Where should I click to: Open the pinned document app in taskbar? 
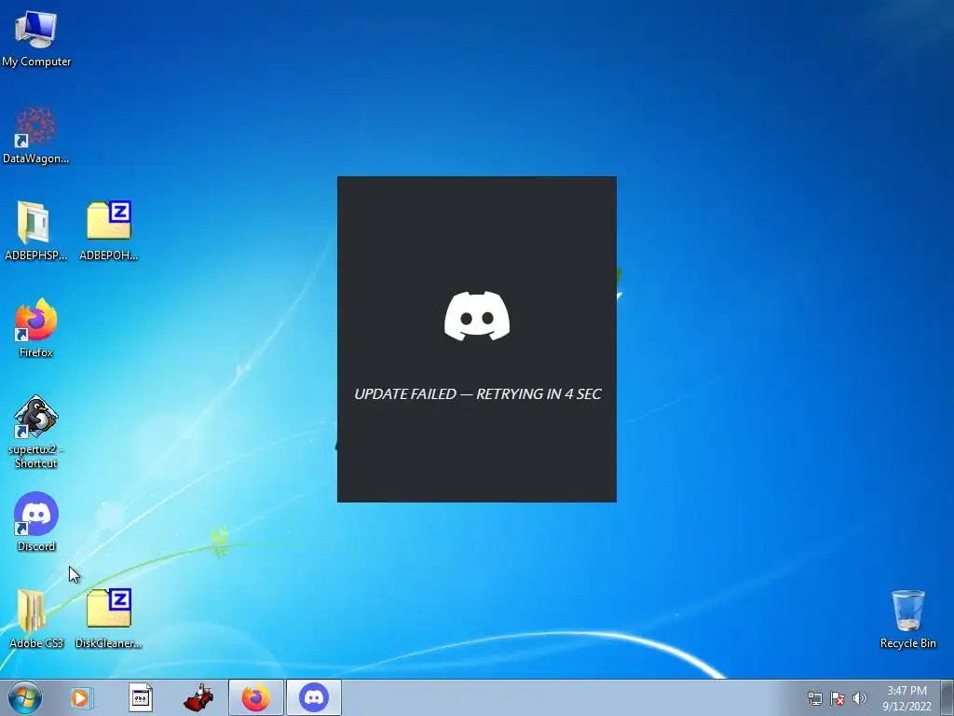tap(141, 697)
